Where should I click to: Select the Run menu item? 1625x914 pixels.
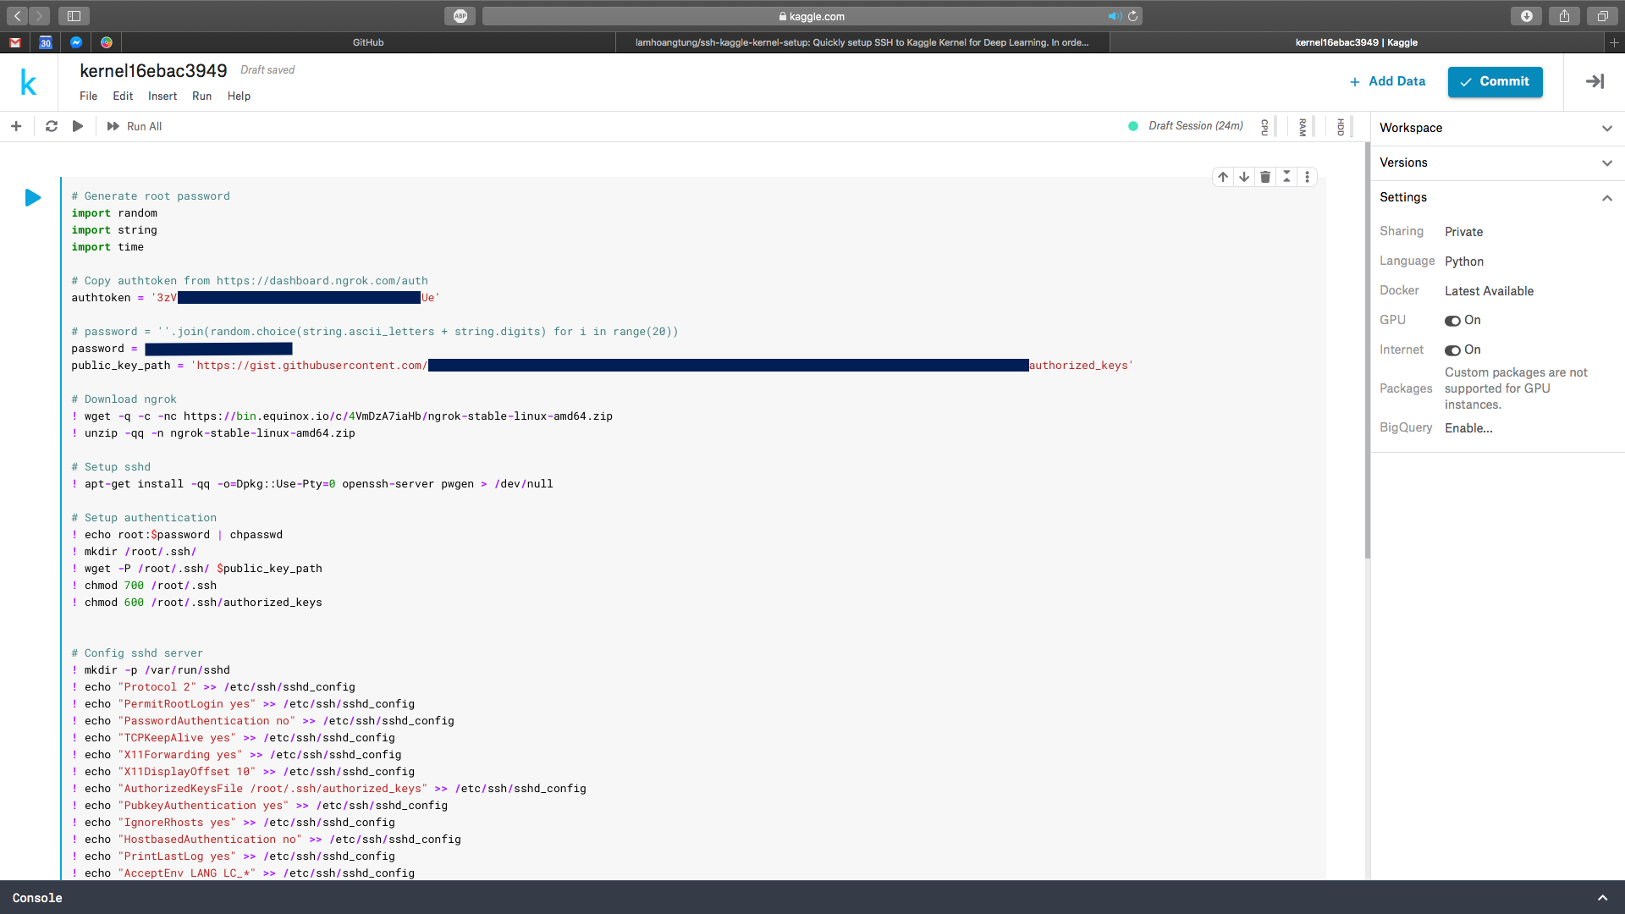click(202, 96)
